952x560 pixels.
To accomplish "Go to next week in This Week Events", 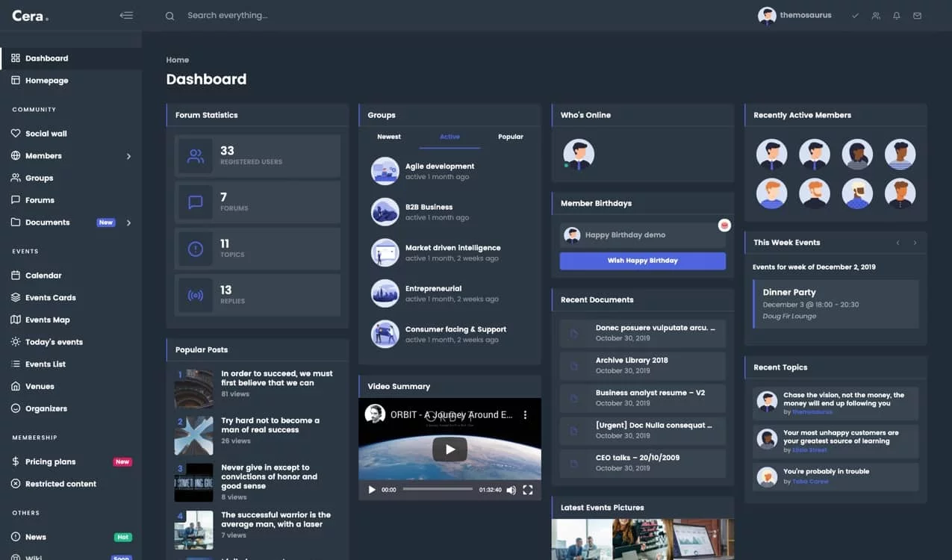I will click(x=915, y=243).
